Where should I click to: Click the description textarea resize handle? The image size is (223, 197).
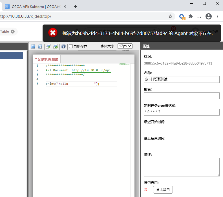point(218,175)
